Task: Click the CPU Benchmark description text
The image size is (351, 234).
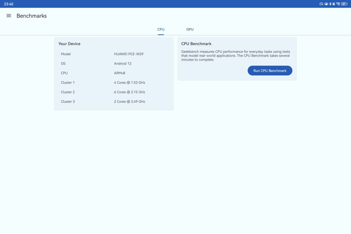Action: (235, 56)
